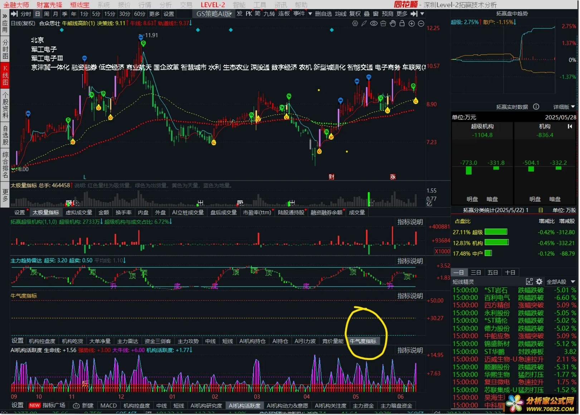Open 个股资料 in the left sidebar
This screenshot has height=415, width=580.
coord(5,106)
